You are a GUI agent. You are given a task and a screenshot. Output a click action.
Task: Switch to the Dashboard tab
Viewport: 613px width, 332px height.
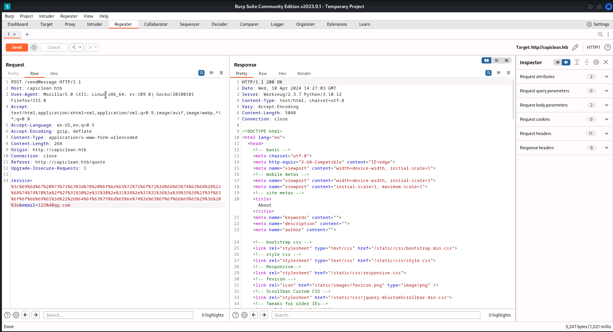click(x=18, y=24)
